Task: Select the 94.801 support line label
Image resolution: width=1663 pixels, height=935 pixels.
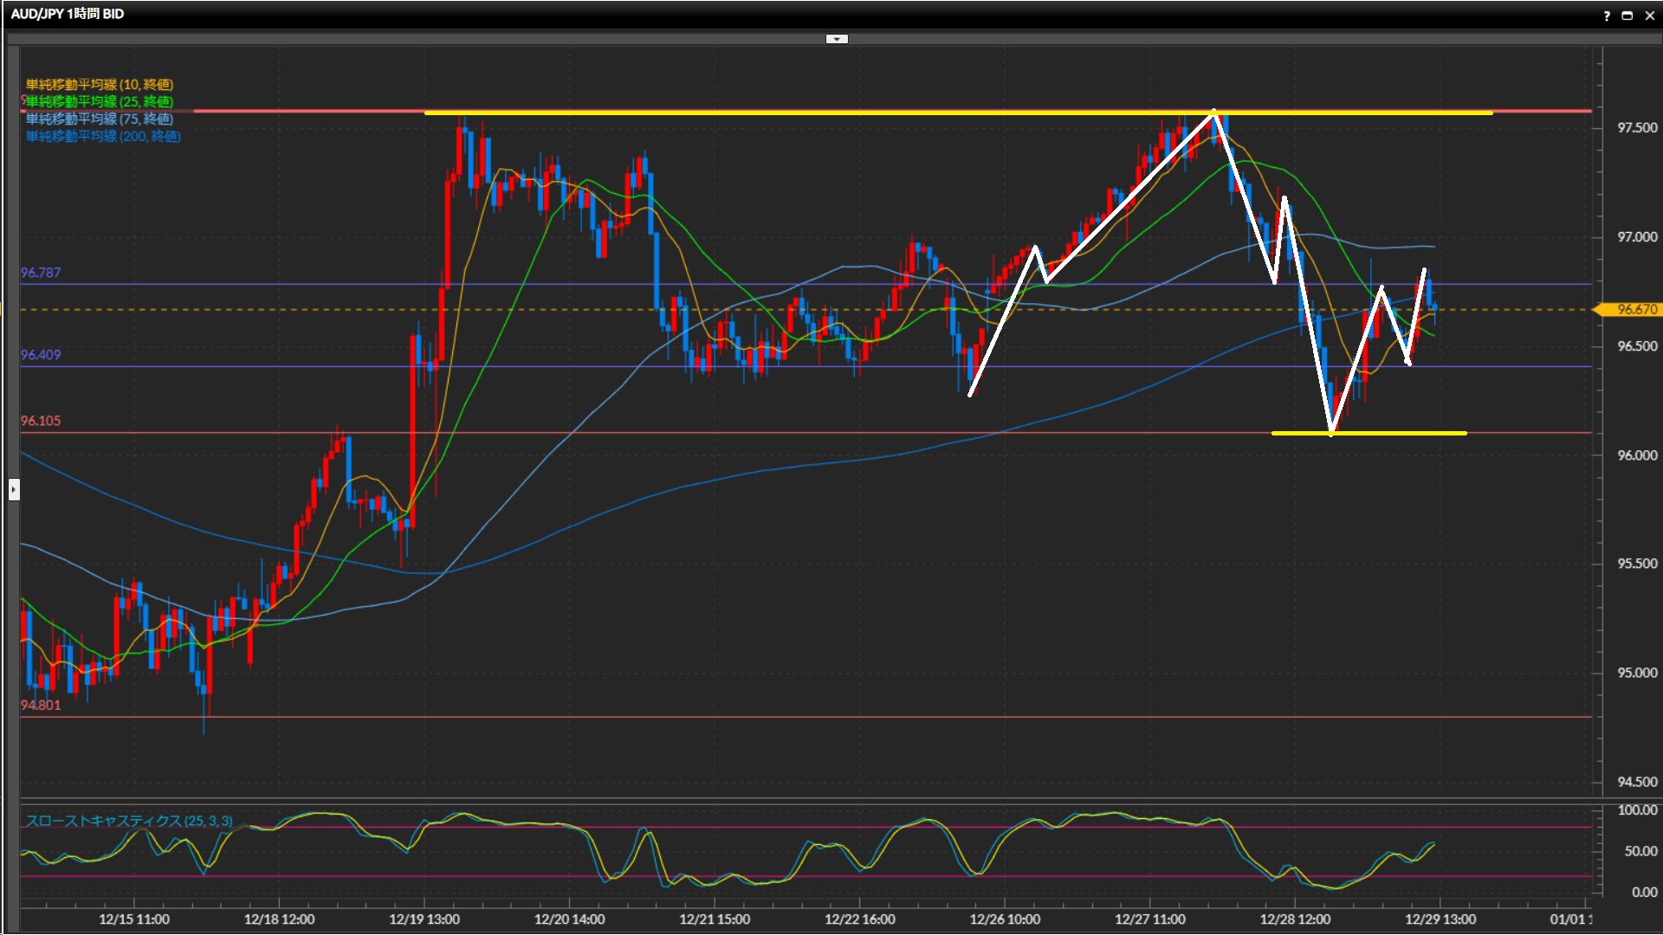Action: click(x=41, y=705)
